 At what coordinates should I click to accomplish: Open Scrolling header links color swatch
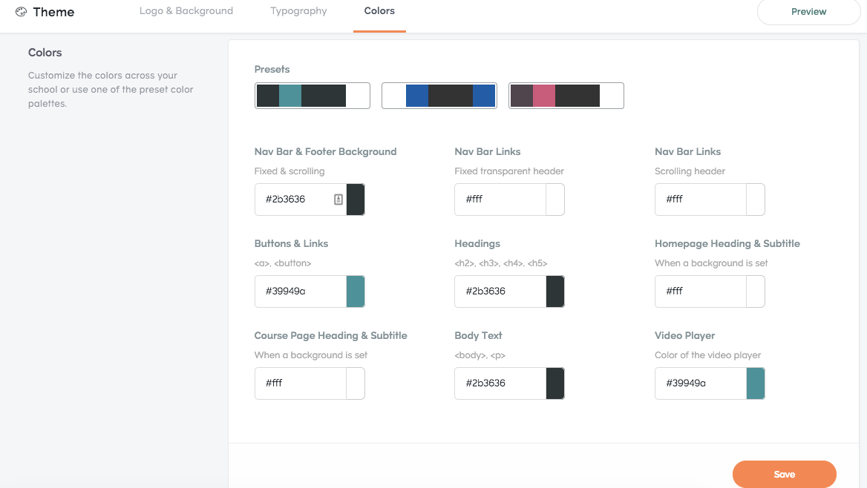point(756,200)
